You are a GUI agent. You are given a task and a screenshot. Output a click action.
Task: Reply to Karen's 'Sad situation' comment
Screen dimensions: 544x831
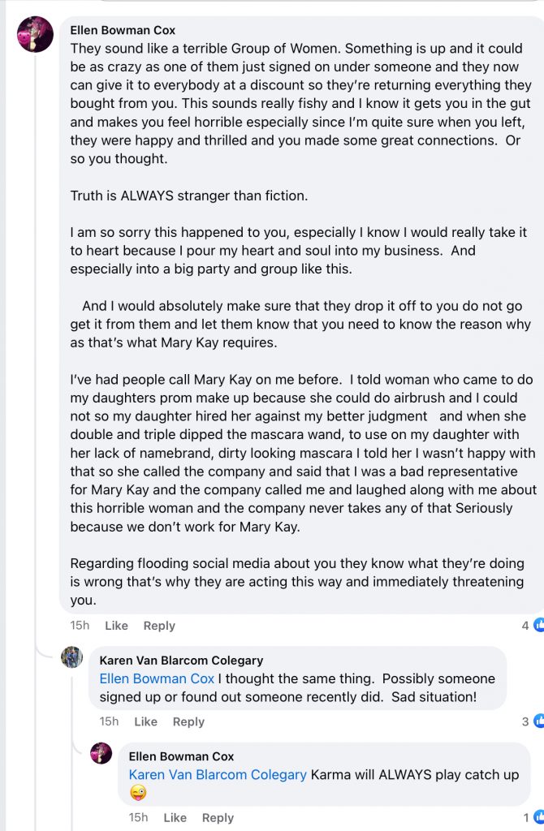188,721
